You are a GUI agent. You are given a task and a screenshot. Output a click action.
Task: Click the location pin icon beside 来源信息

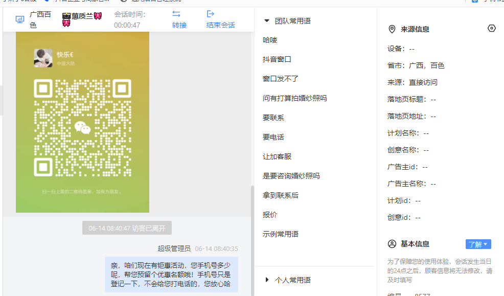pyautogui.click(x=392, y=29)
